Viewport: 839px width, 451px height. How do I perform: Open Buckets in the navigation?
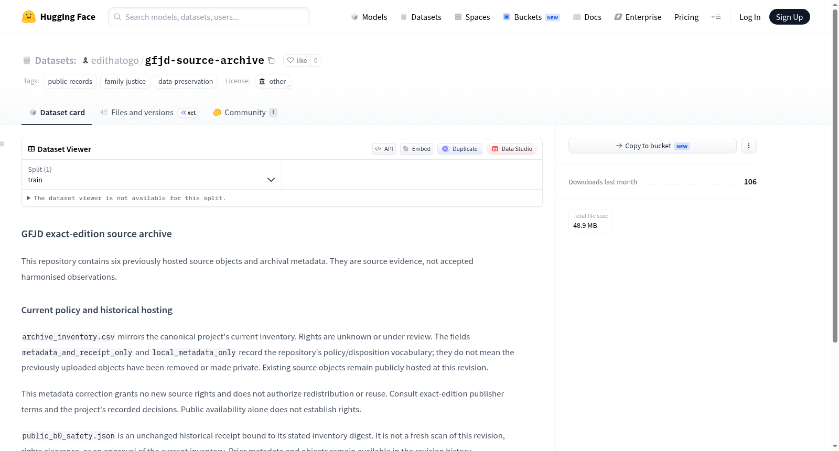[x=531, y=17]
